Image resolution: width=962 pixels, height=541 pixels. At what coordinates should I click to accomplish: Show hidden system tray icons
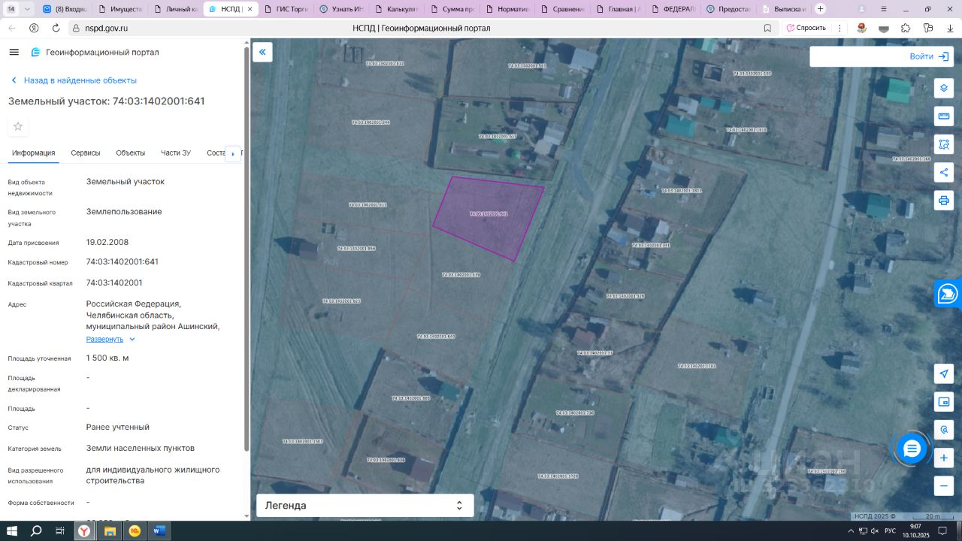point(851,531)
